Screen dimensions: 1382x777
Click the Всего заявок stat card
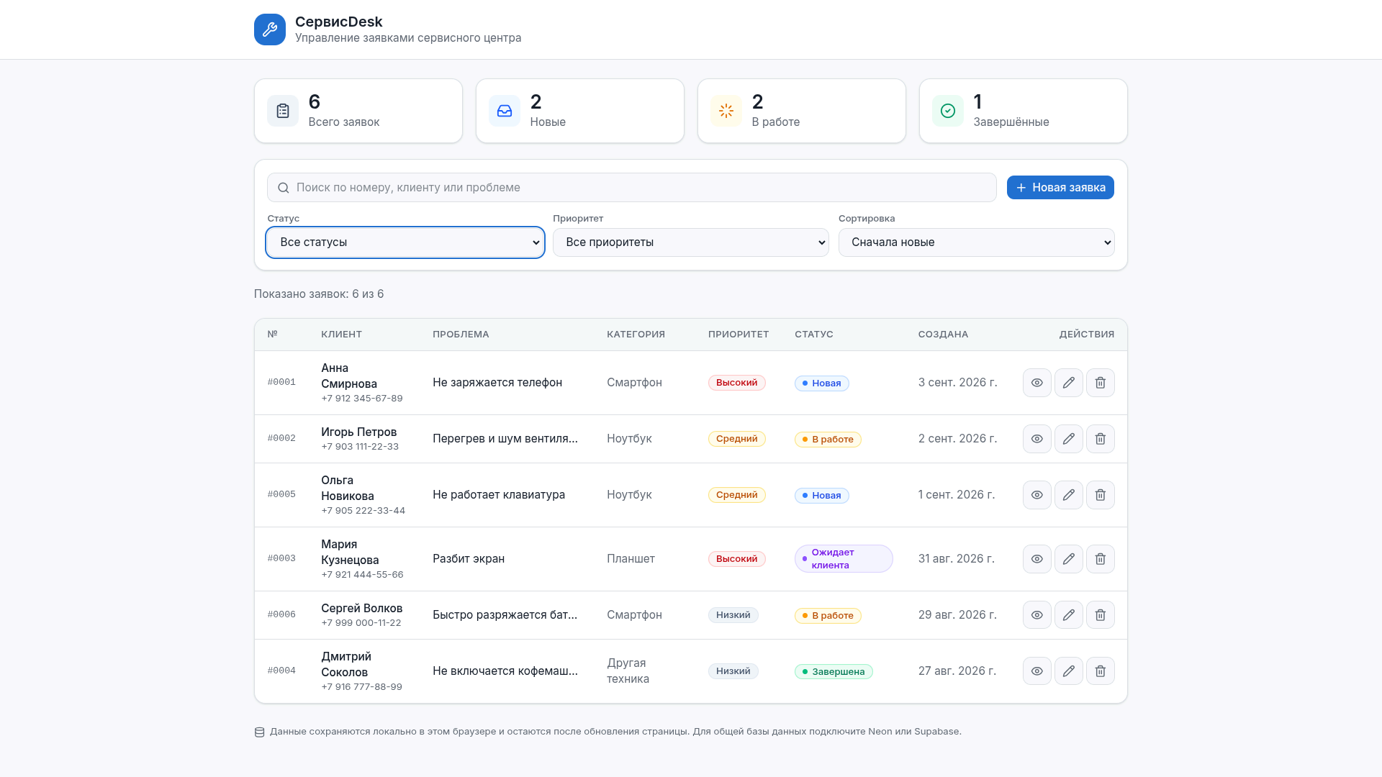click(358, 111)
